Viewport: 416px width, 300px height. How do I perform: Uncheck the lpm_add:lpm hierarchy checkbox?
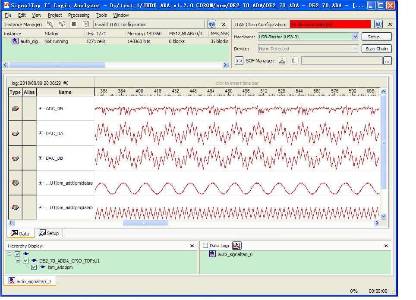[34, 267]
